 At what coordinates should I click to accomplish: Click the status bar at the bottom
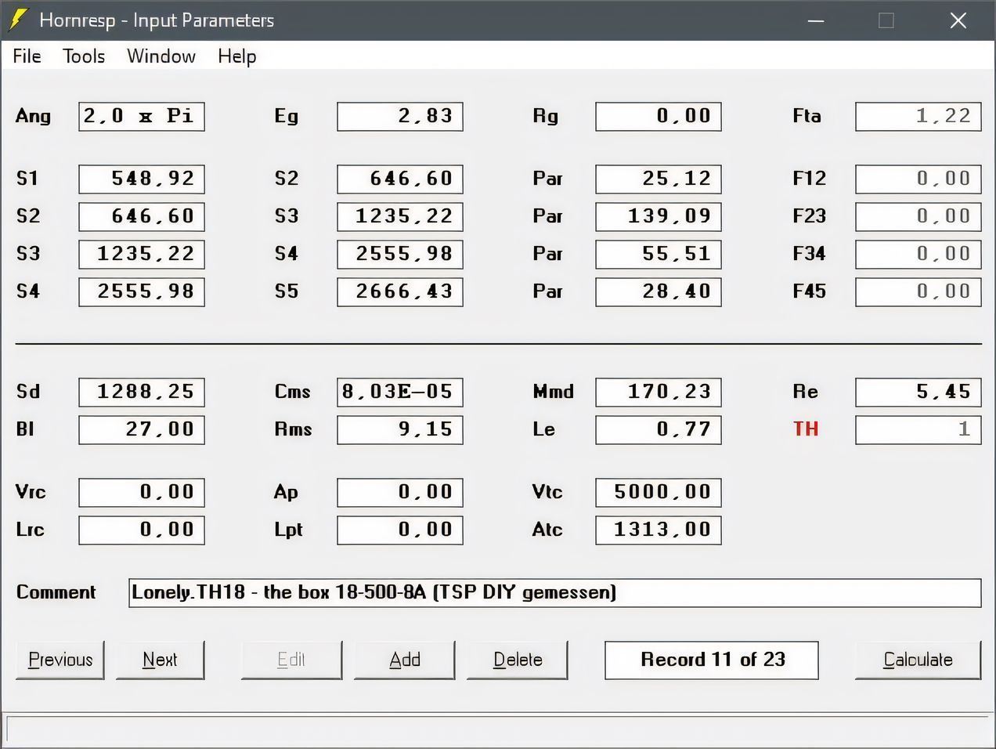click(498, 729)
